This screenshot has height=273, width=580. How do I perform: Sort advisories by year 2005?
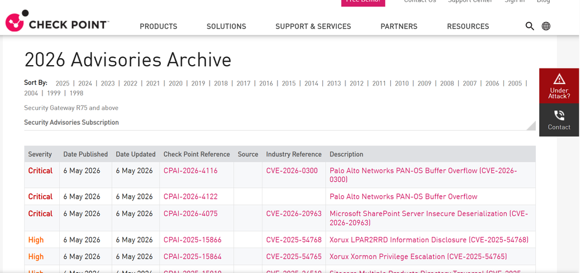515,84
